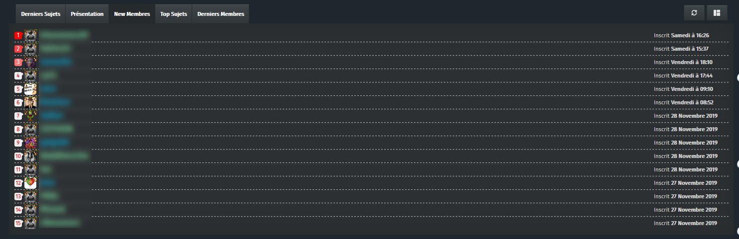Click the rank badge number 14

18,210
